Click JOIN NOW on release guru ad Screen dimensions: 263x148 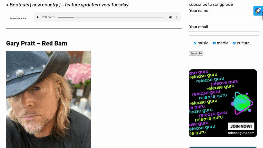241,126
